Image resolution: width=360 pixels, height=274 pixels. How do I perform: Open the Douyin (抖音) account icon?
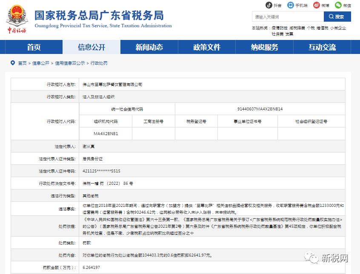[269, 6]
